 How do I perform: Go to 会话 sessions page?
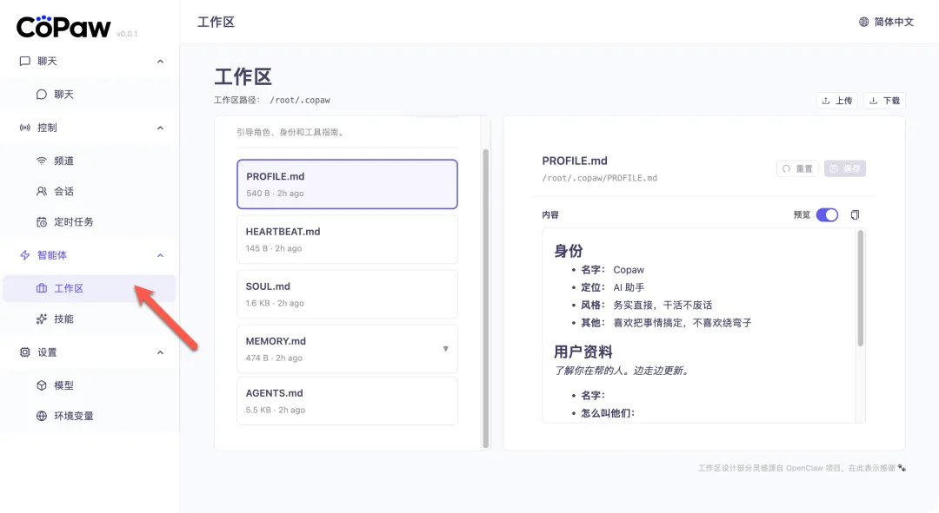64,191
